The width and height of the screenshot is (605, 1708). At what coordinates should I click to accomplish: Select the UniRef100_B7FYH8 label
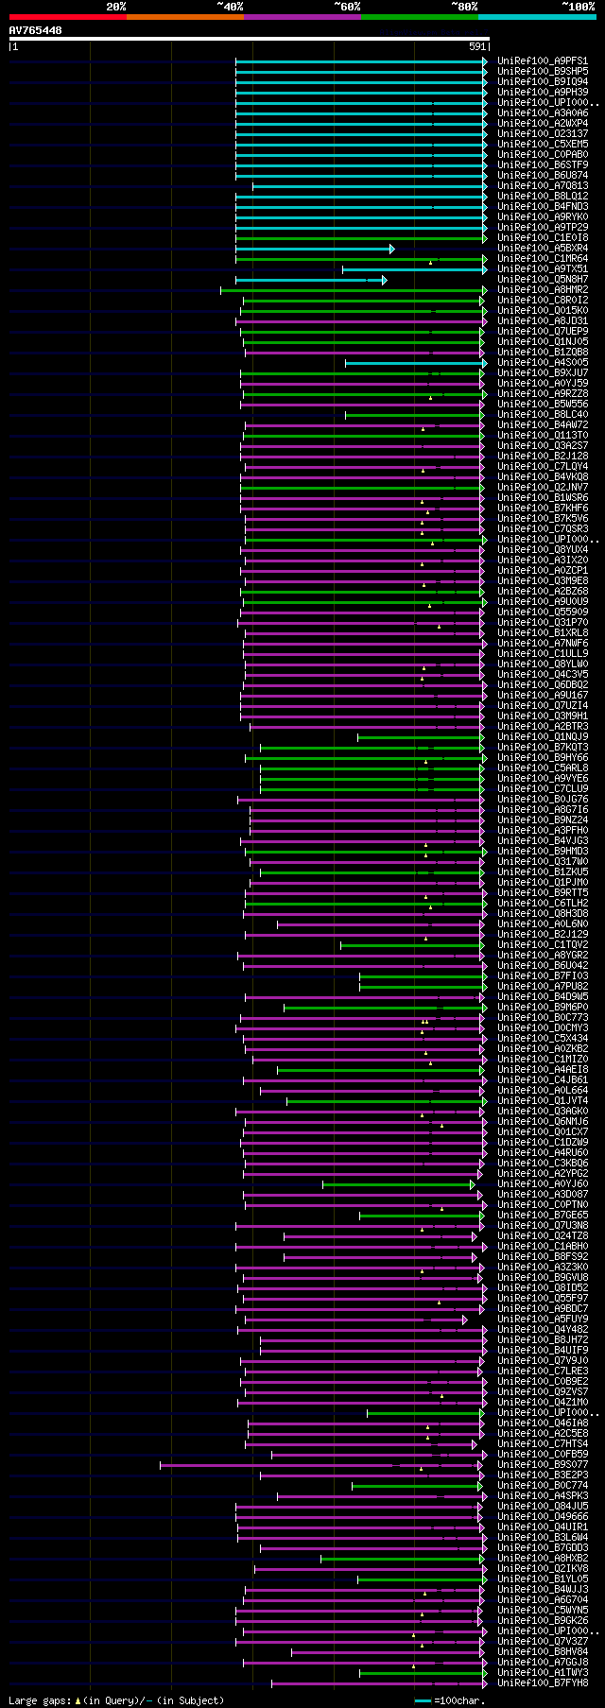543,1682
